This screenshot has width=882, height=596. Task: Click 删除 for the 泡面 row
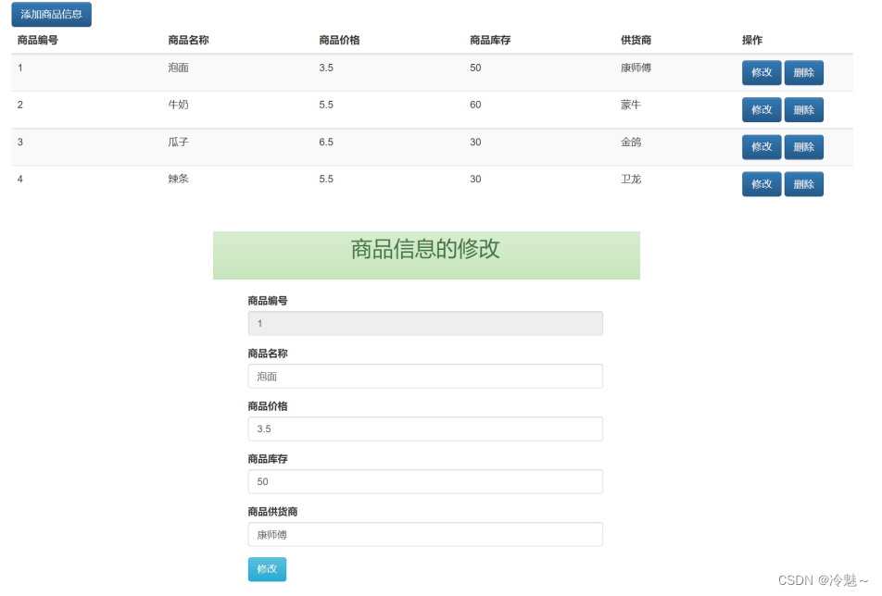tap(804, 72)
